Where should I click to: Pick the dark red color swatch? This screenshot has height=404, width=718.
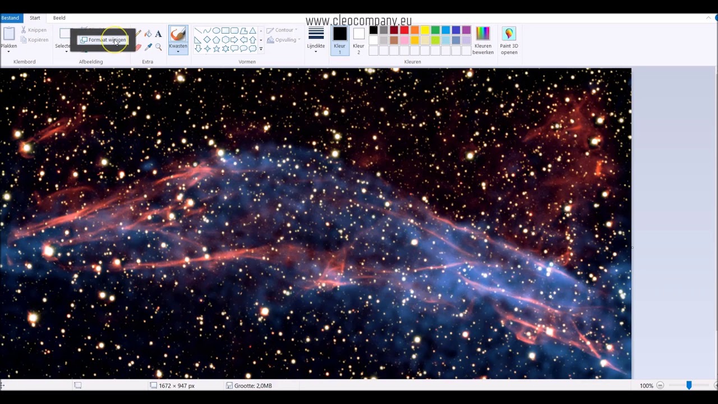click(x=394, y=30)
